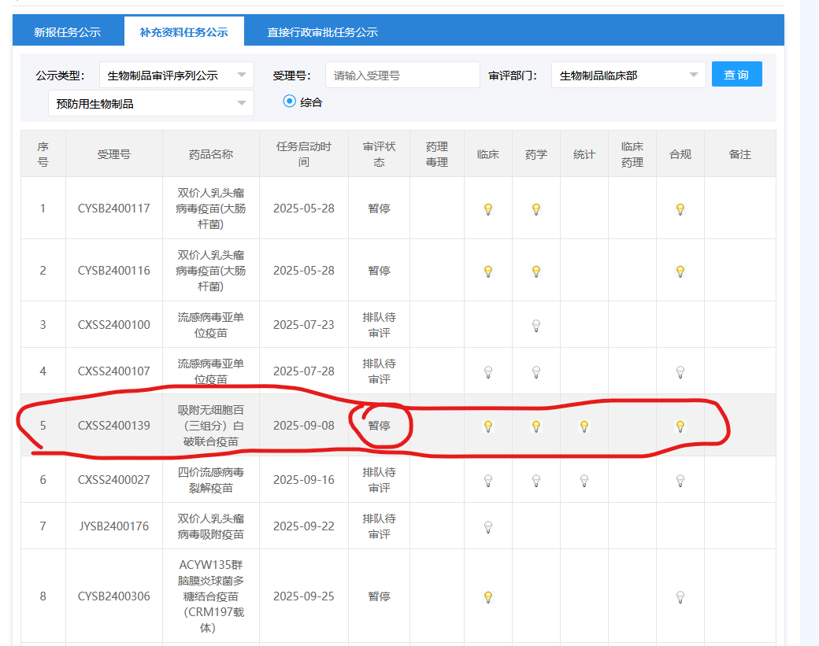Click the 查询 search button
This screenshot has width=819, height=646.
click(x=736, y=75)
